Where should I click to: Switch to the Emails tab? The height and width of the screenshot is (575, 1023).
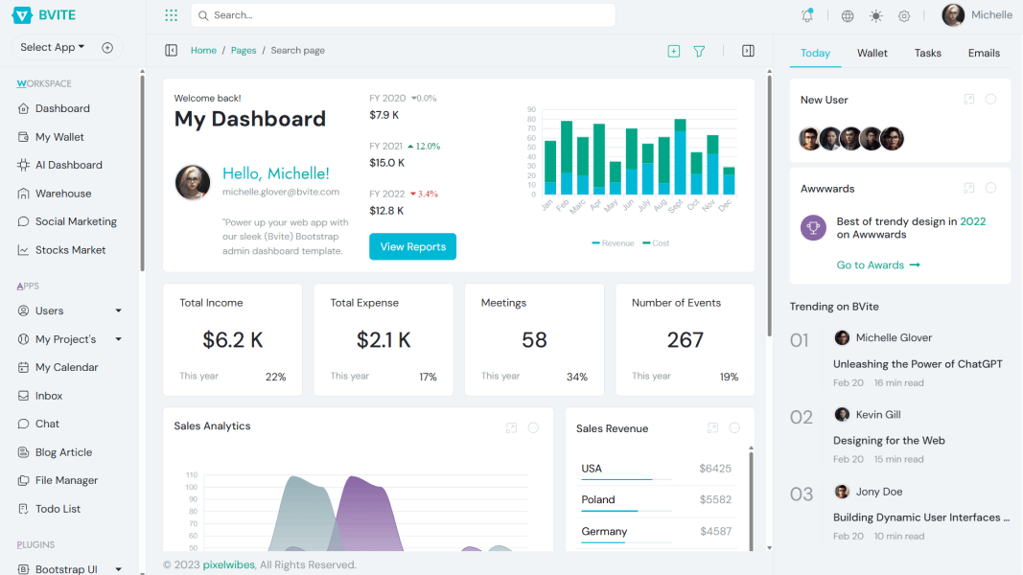[984, 53]
